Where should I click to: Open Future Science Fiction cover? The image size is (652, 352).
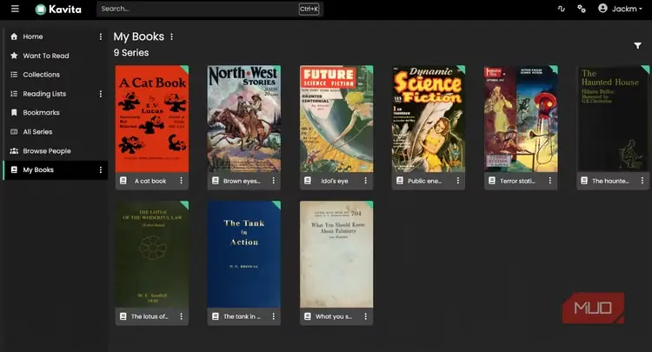336,119
